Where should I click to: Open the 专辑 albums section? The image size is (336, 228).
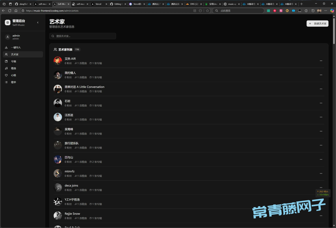coord(13,61)
